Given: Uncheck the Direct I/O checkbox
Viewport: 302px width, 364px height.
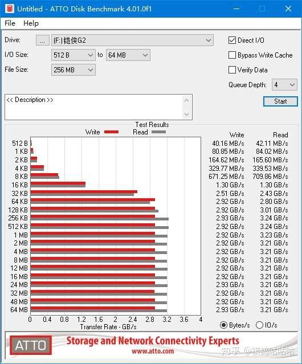Looking at the screenshot, I should tap(232, 40).
